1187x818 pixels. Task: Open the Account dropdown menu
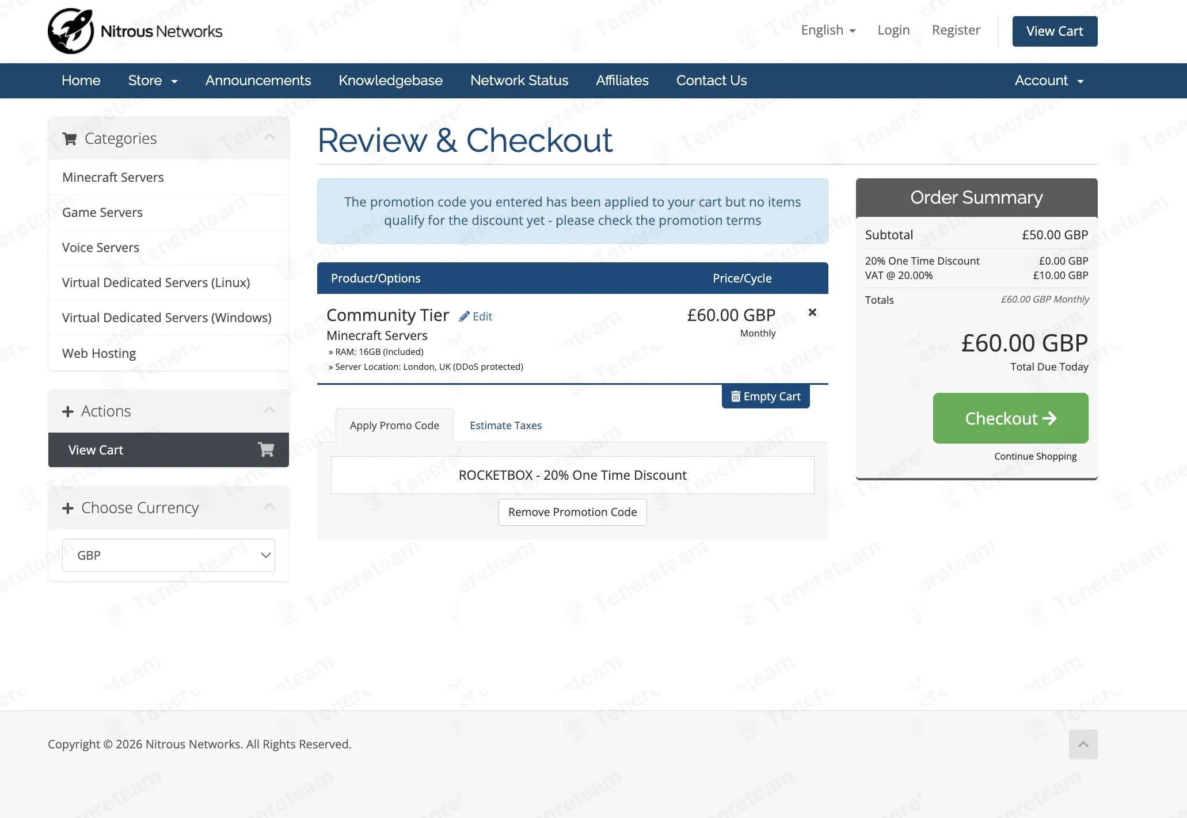(1049, 81)
